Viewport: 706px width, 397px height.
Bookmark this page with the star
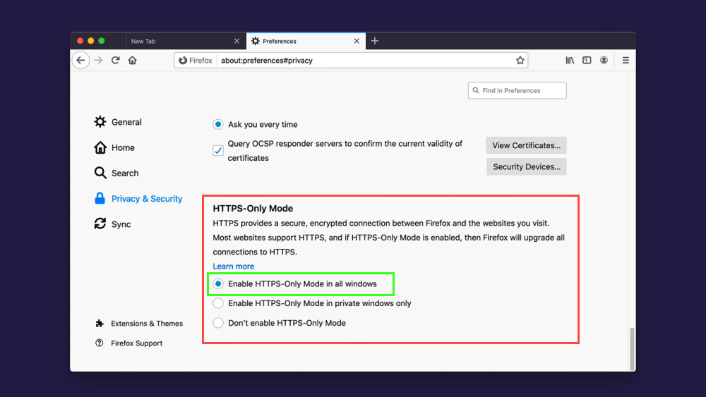[x=520, y=60]
